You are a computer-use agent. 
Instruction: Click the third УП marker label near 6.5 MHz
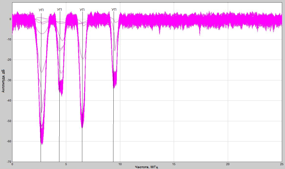[x=82, y=10]
